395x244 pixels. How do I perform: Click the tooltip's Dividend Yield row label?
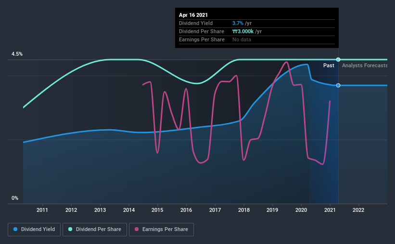pos(196,23)
